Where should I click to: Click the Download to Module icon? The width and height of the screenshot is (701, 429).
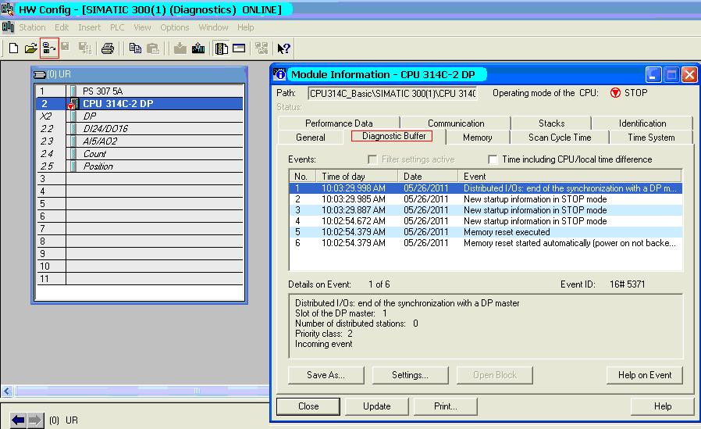(x=180, y=48)
